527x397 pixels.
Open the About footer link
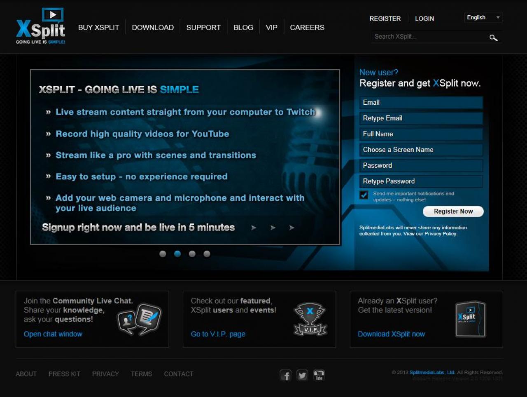point(26,374)
